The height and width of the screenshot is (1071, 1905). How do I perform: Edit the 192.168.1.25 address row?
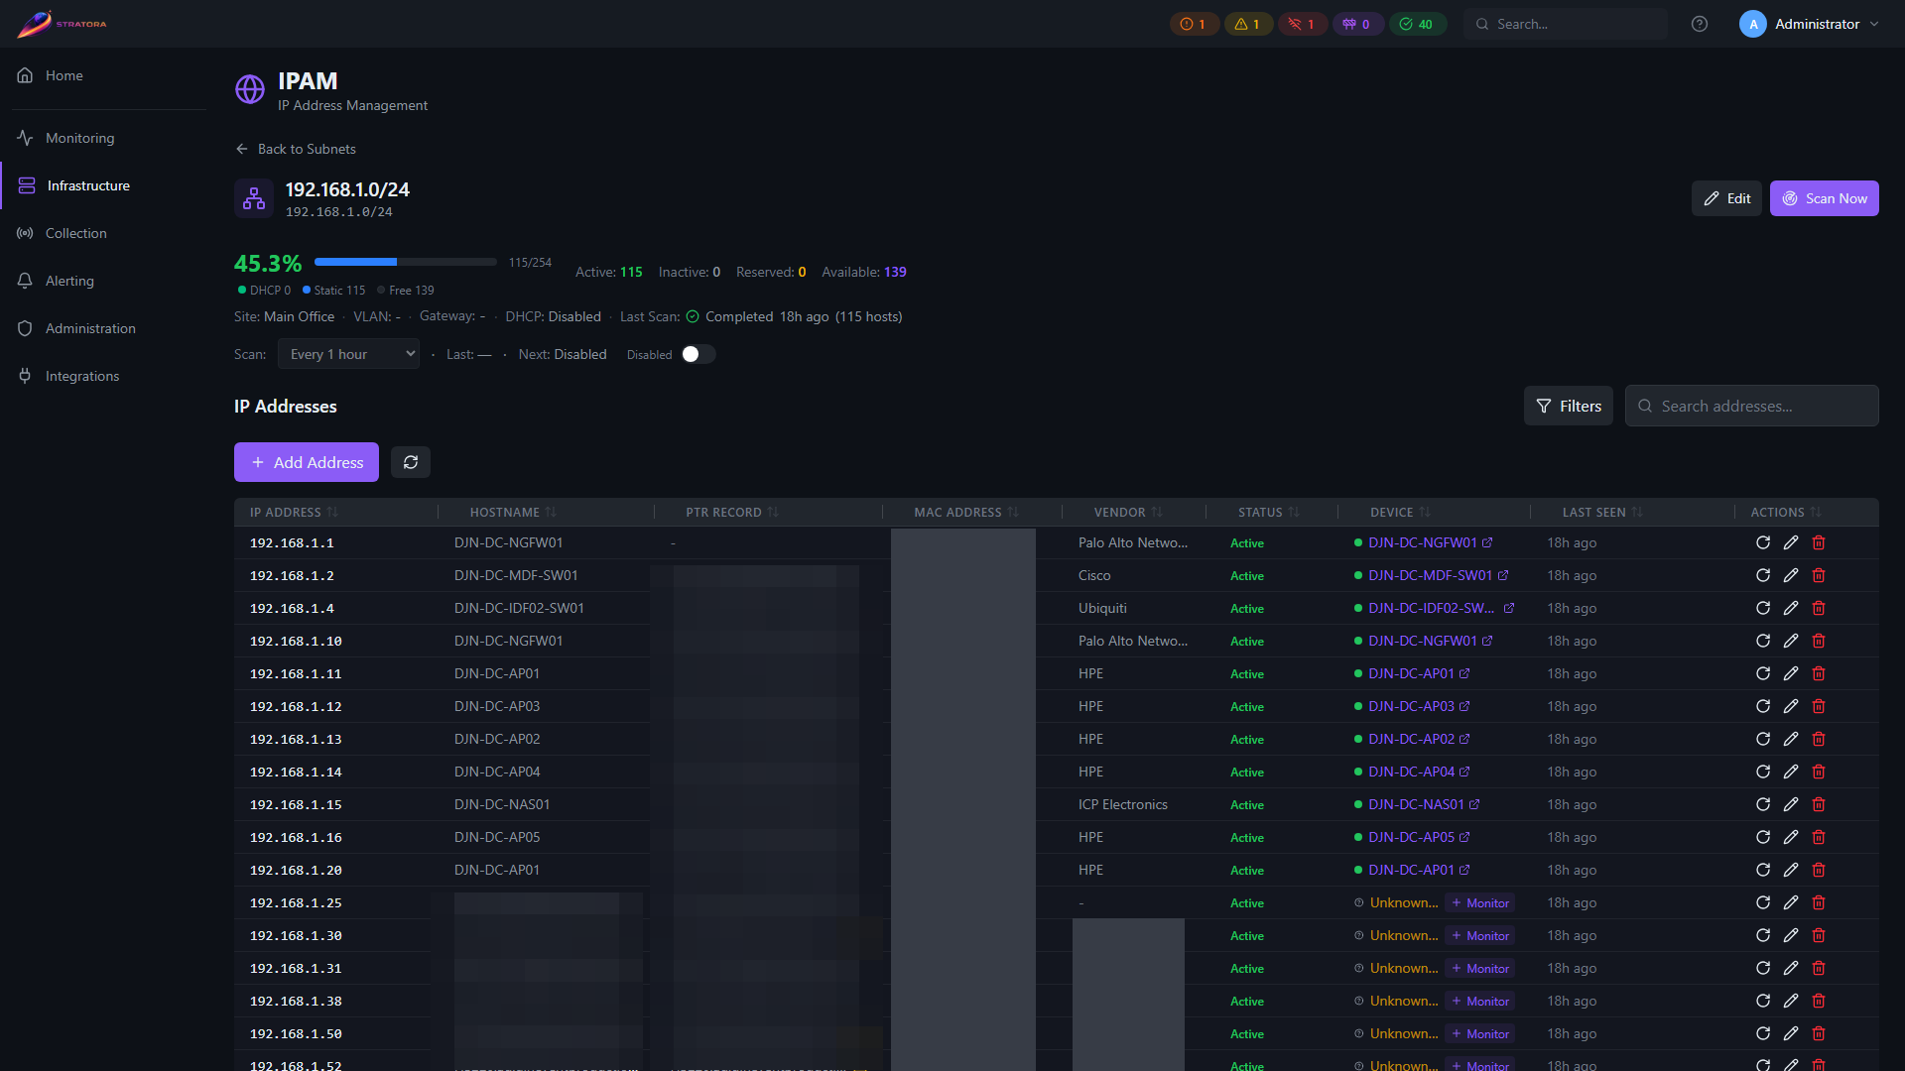[x=1791, y=902]
